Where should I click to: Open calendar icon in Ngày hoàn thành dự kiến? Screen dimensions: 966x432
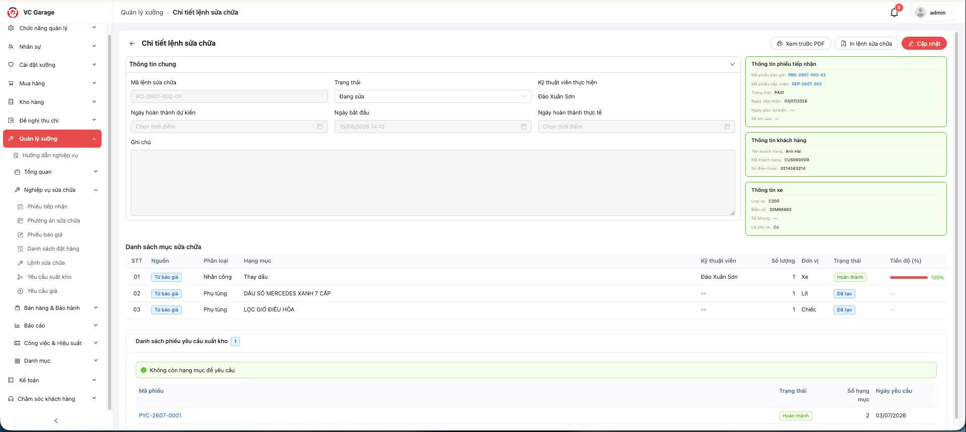point(320,127)
